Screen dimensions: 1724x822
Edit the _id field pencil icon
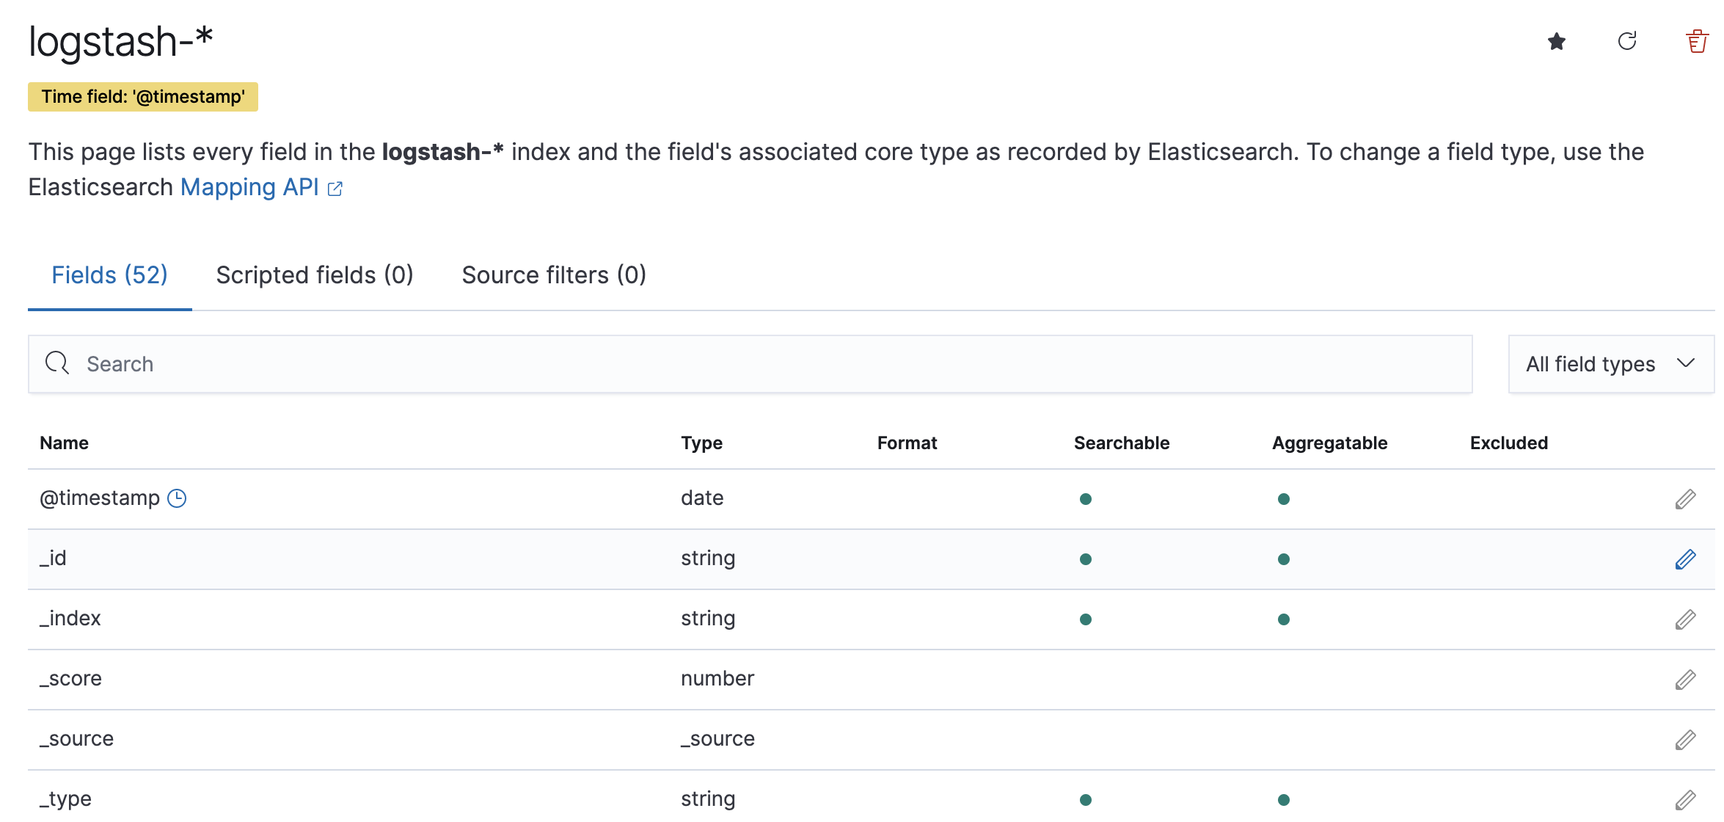(1685, 559)
